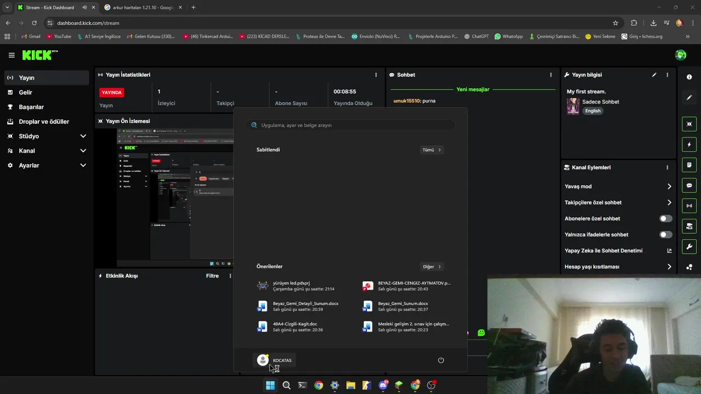The height and width of the screenshot is (394, 701).
Task: Open Yayın bilgisi panel three-dot menu
Action: [x=667, y=75]
